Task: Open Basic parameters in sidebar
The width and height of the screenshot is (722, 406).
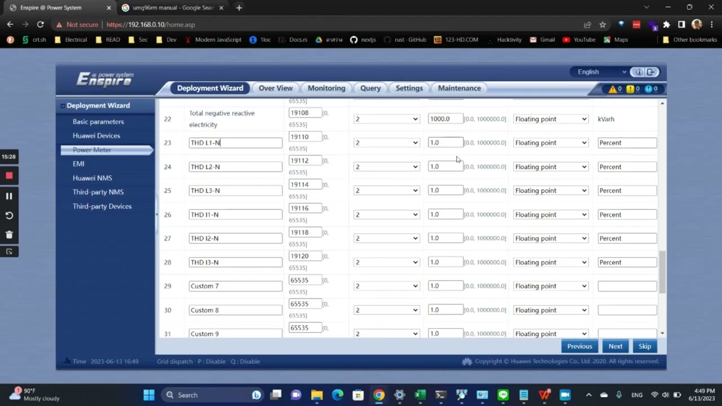Action: pyautogui.click(x=98, y=122)
